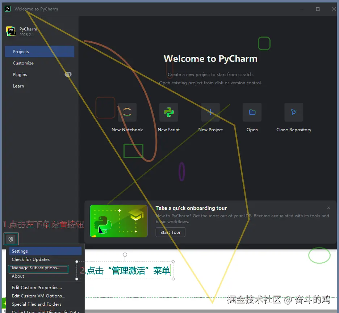Close the Welcome to PyCharm window
The width and height of the screenshot is (339, 313).
coord(334,9)
